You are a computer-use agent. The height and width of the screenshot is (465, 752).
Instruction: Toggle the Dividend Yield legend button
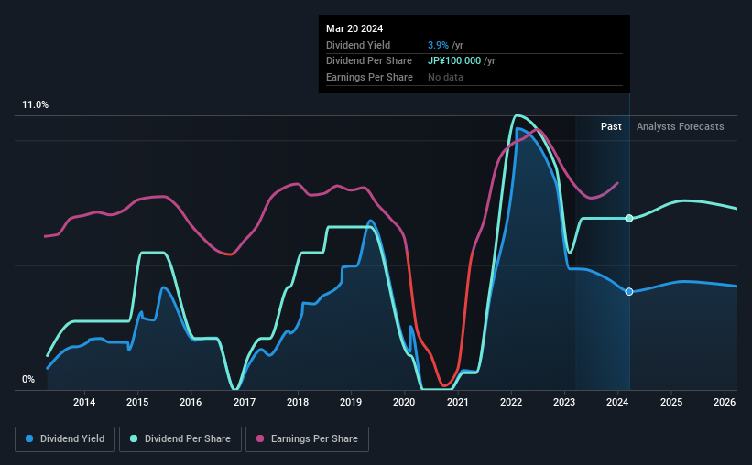click(65, 439)
